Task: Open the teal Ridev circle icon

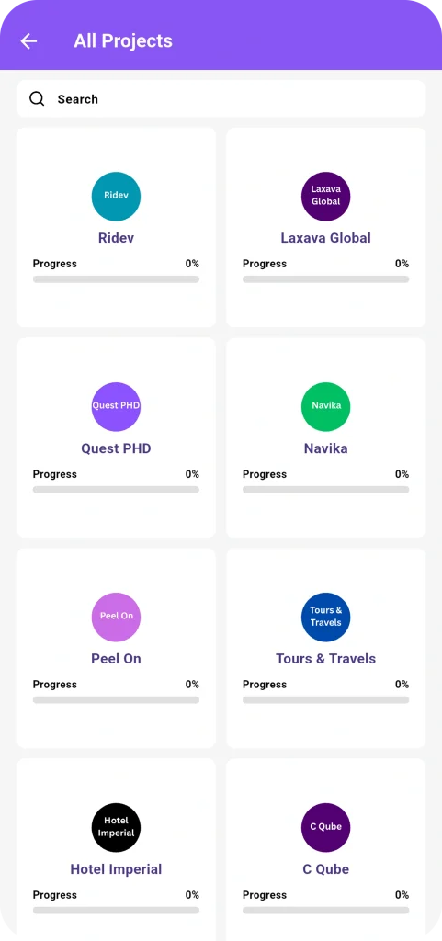Action: [116, 197]
